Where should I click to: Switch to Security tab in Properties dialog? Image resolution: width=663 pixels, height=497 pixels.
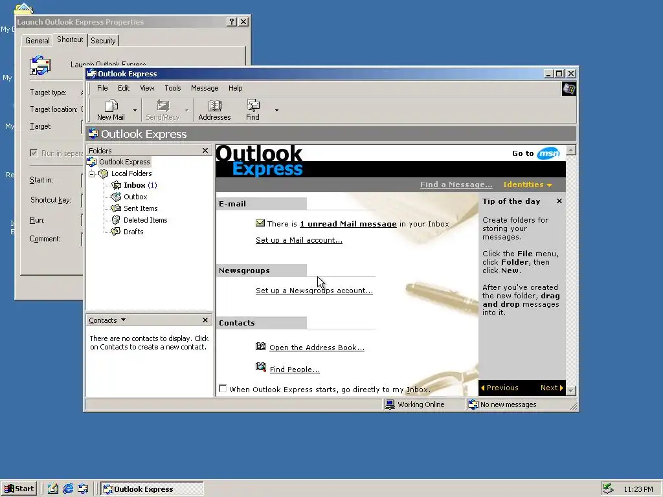(103, 41)
